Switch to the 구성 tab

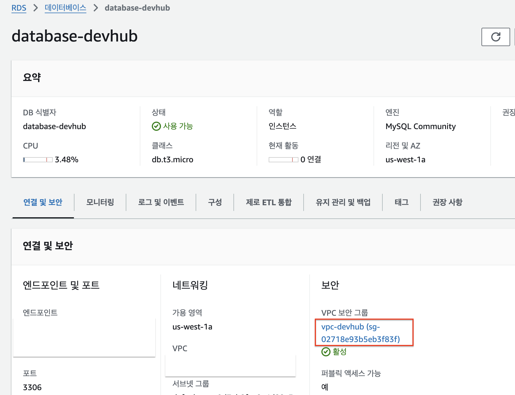(215, 202)
